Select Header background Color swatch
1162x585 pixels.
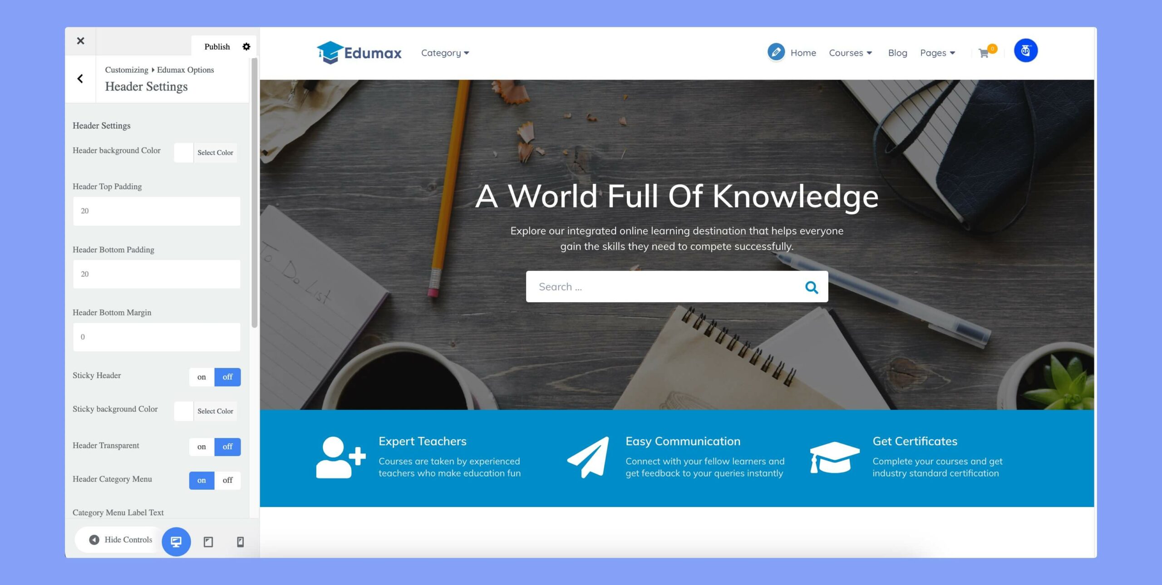(x=183, y=152)
